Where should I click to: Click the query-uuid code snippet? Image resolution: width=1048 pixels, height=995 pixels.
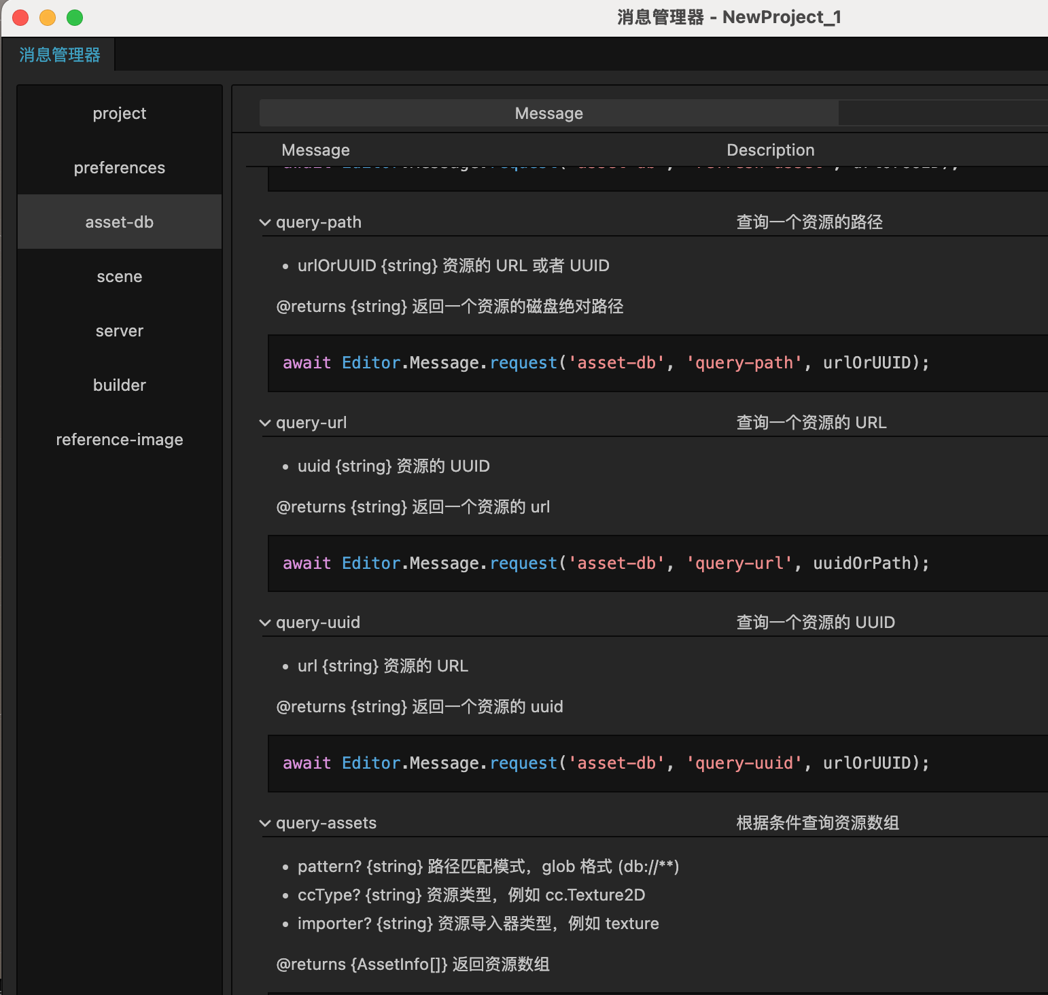coord(658,763)
